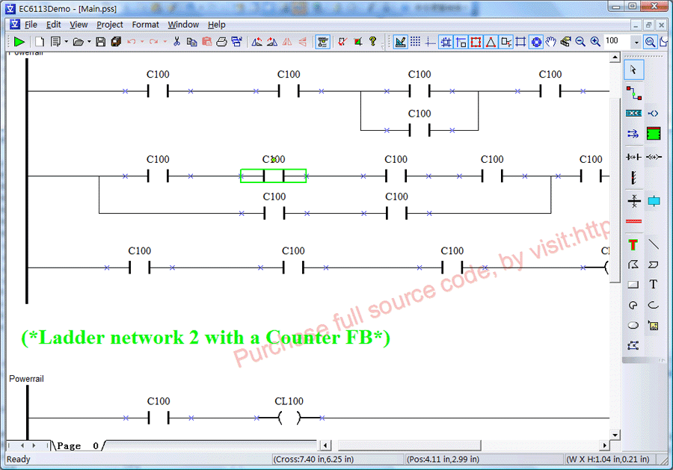
Task: Expand the Open folder dropdown arrow
Action: pos(88,42)
